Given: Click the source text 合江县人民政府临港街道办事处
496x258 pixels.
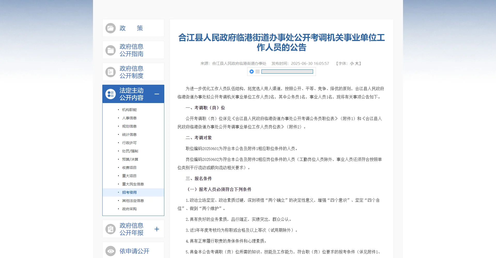Looking at the screenshot, I should [x=239, y=64].
